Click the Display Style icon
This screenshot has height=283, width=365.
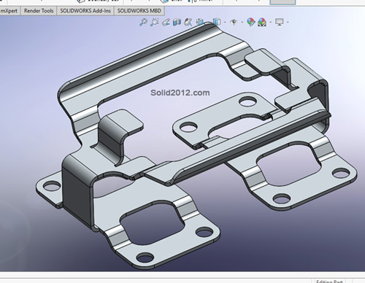[217, 22]
